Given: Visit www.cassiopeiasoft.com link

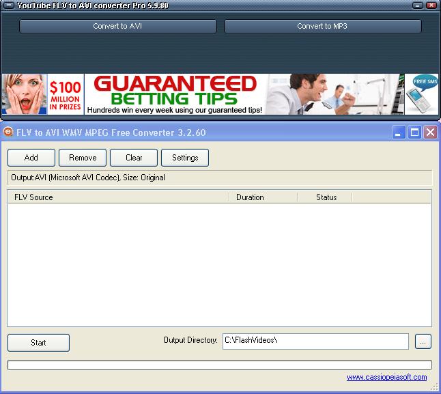Looking at the screenshot, I should click(386, 377).
